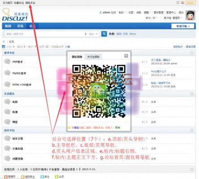
Task: Click the search magnifier button
Action: (x=104, y=34)
